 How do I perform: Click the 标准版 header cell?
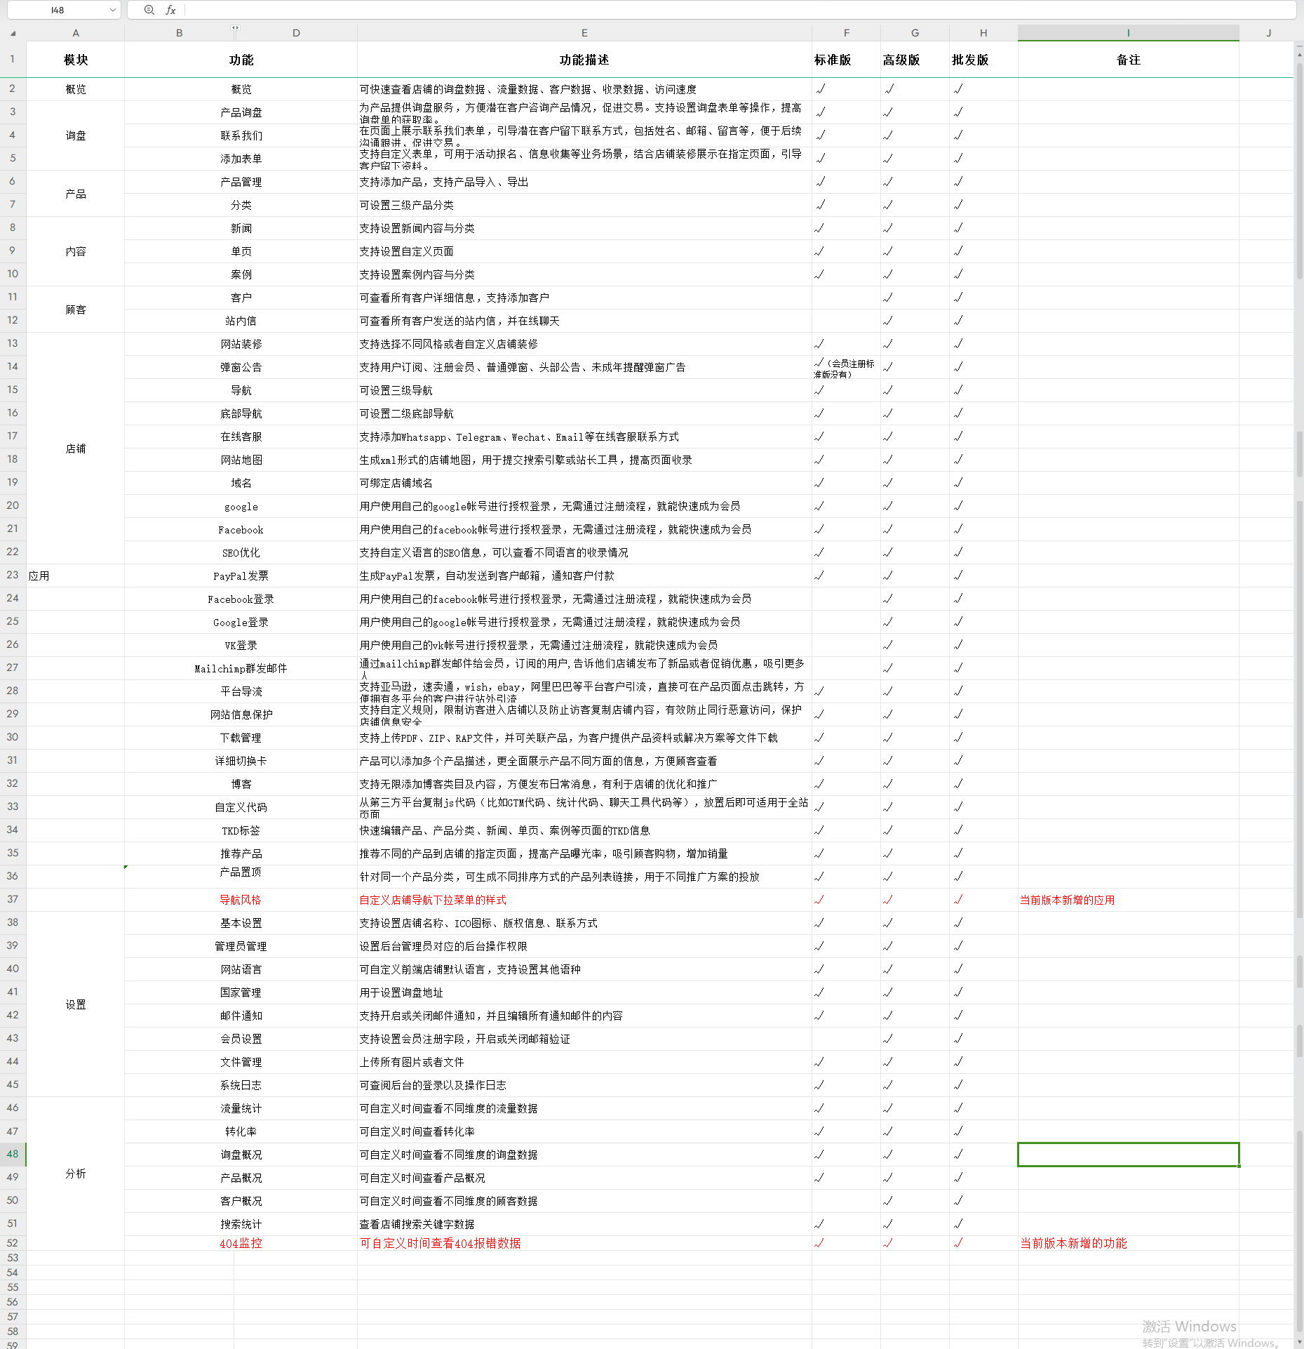tap(846, 60)
